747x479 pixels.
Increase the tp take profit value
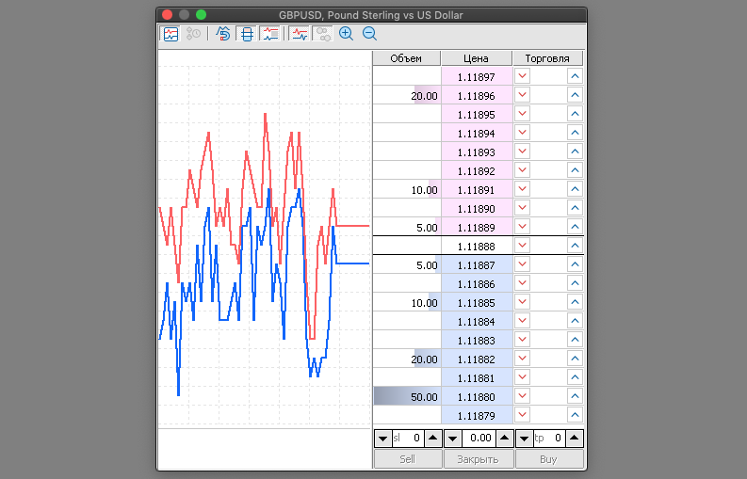575,438
